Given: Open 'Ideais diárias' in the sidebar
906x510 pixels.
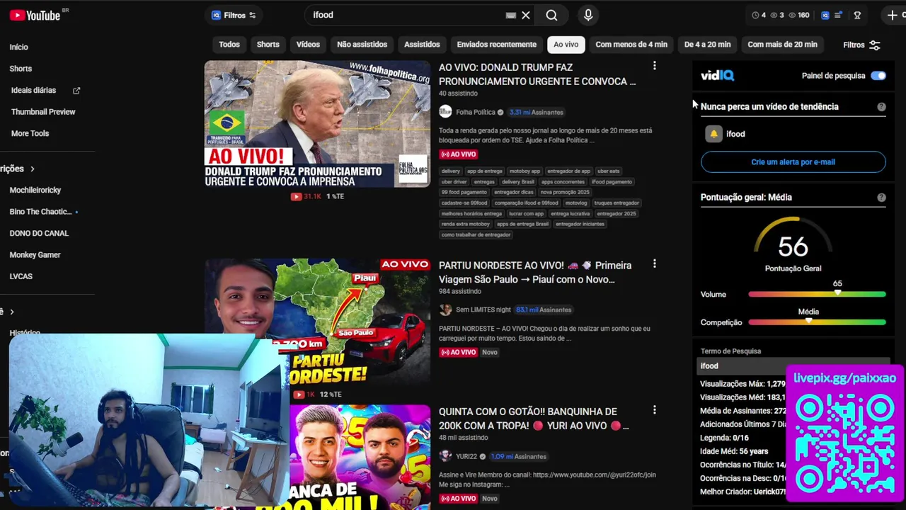Looking at the screenshot, I should click(x=33, y=91).
